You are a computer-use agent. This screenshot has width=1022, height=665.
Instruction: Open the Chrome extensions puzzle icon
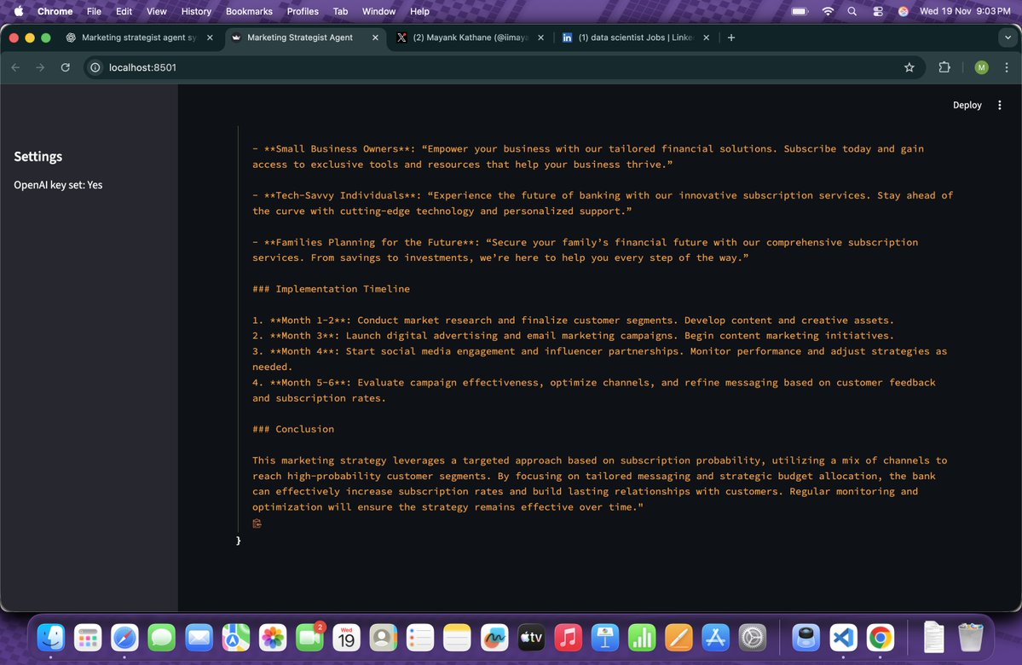click(945, 67)
